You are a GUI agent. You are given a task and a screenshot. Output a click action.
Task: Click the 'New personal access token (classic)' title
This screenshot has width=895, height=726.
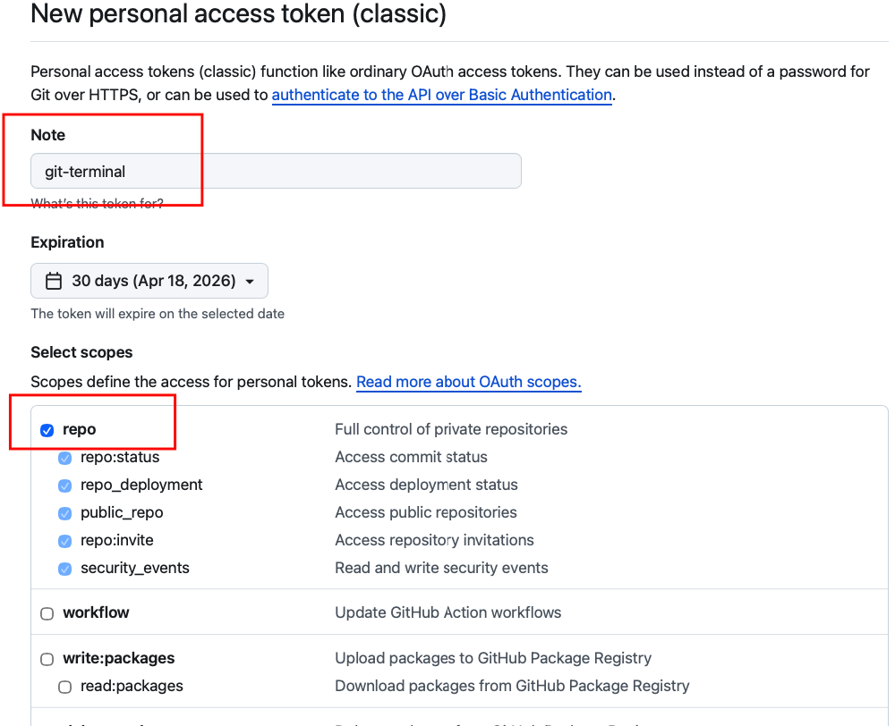(238, 14)
